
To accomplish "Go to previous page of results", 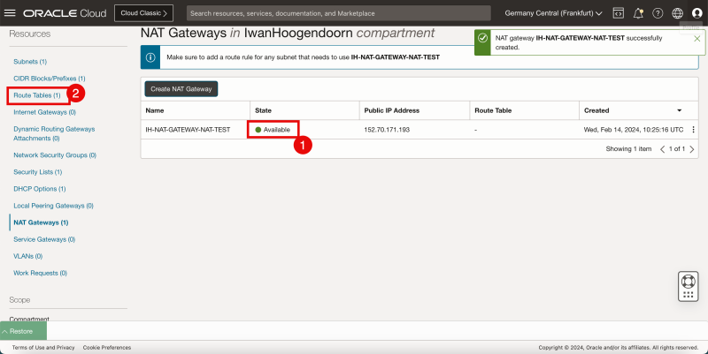I will pos(662,149).
